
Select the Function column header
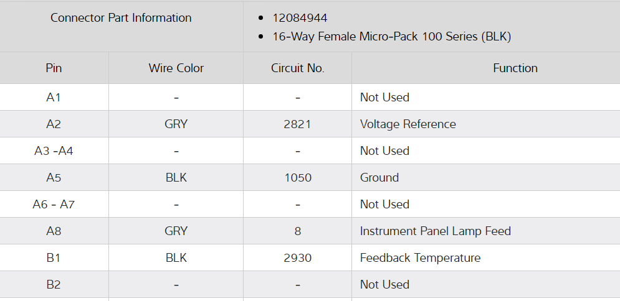pyautogui.click(x=515, y=68)
